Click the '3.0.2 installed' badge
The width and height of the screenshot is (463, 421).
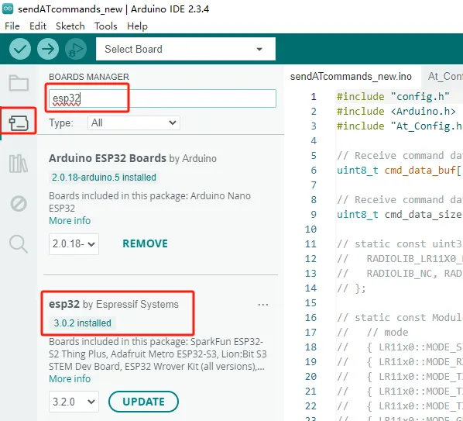pos(82,323)
